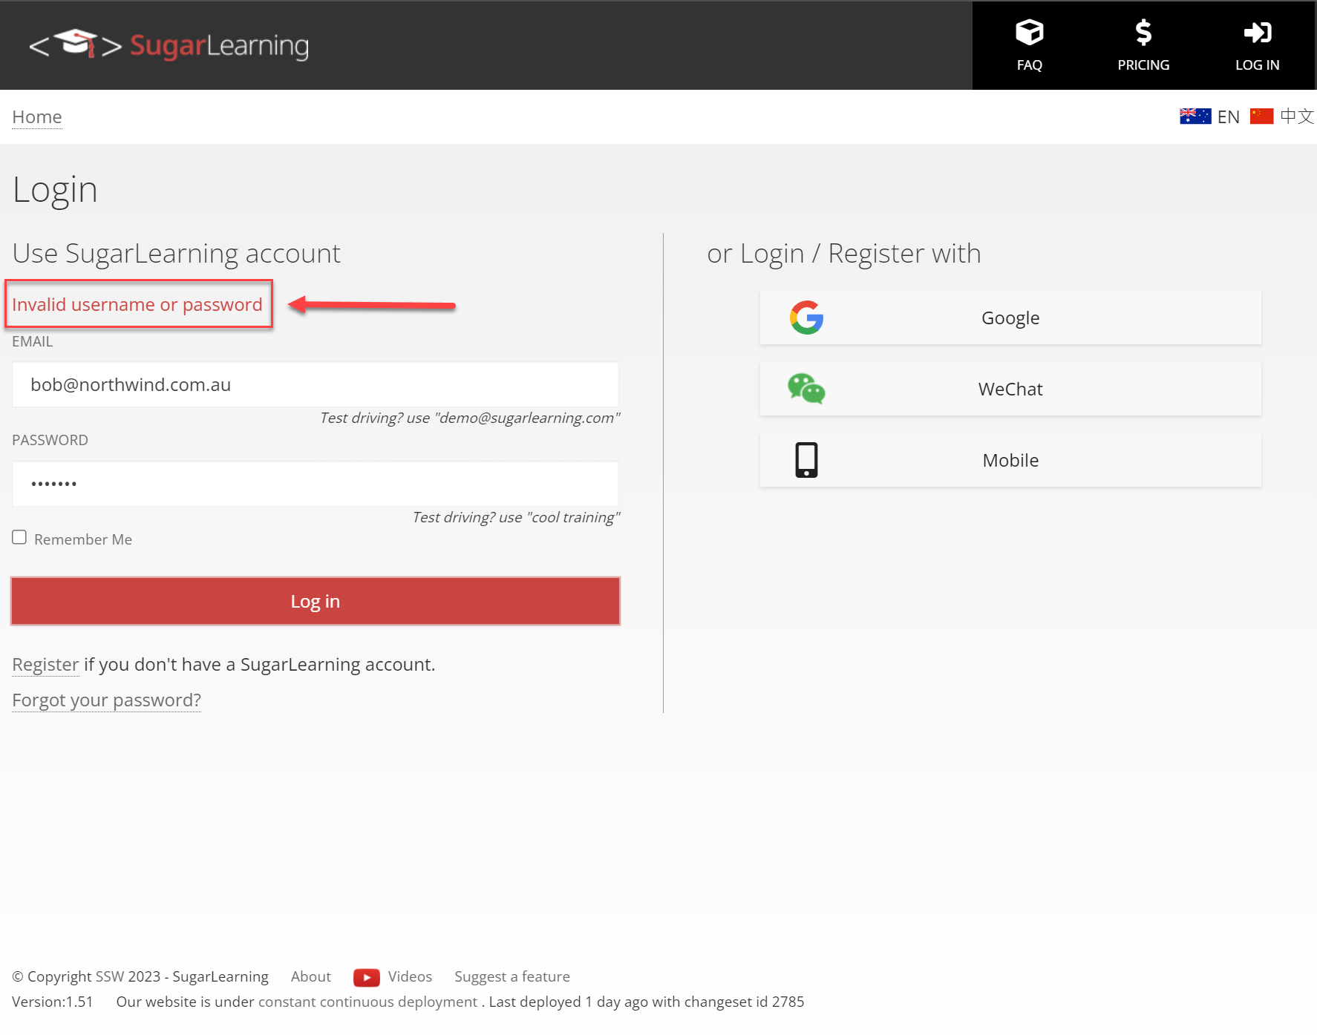Focus the Password input field
The height and width of the screenshot is (1035, 1317).
316,484
